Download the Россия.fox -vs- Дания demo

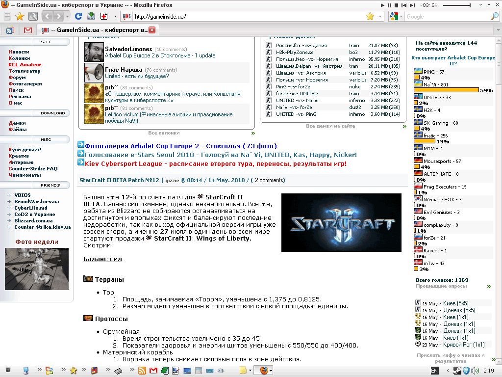[301, 46]
